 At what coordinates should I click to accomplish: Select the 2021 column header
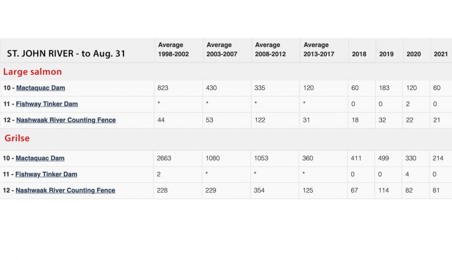pyautogui.click(x=440, y=54)
